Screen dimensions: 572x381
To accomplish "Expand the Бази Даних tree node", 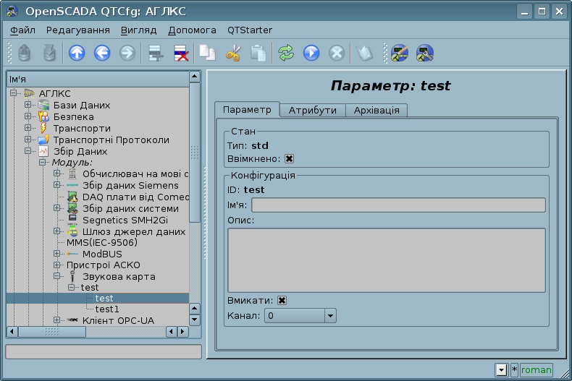I will [28, 106].
